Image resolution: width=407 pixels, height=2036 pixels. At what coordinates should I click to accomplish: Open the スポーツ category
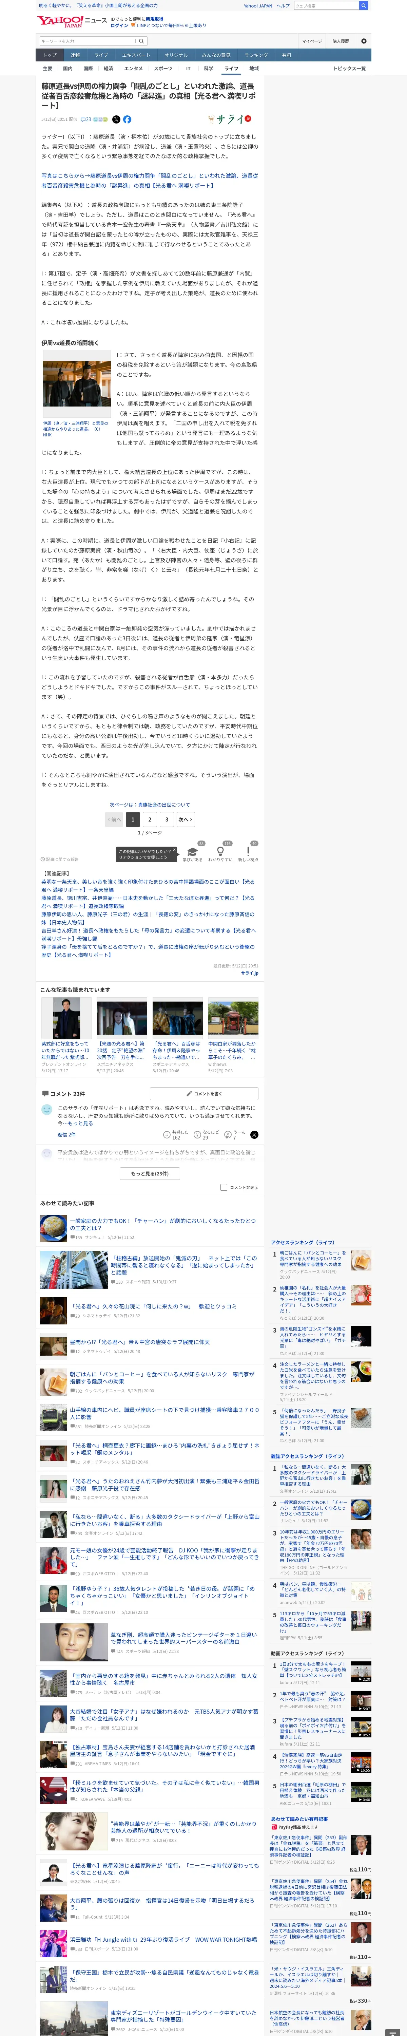163,69
